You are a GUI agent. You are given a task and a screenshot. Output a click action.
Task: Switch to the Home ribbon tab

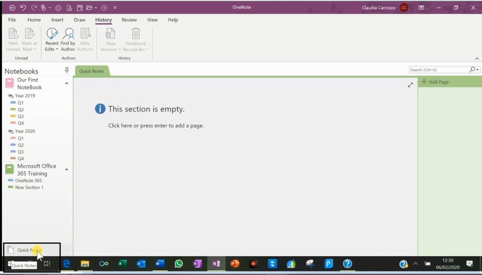(34, 20)
